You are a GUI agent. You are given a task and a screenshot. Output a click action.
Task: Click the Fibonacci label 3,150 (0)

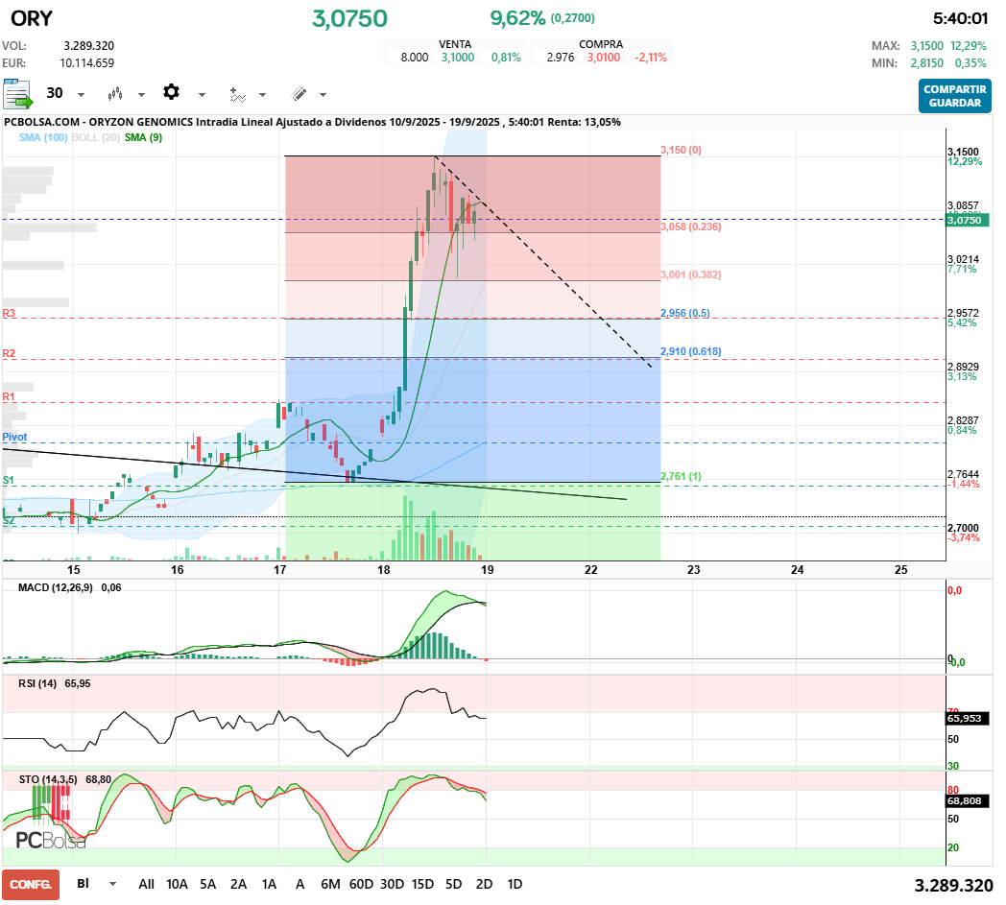coord(681,150)
